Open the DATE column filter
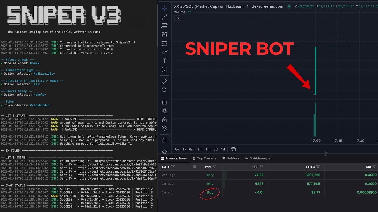 (x=173, y=167)
